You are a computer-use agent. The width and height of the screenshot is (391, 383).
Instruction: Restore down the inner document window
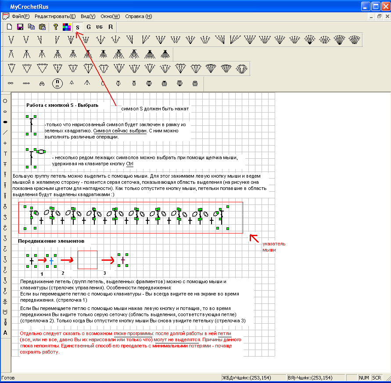tap(379, 17)
